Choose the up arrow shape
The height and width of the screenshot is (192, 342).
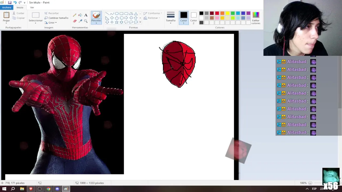click(136, 18)
